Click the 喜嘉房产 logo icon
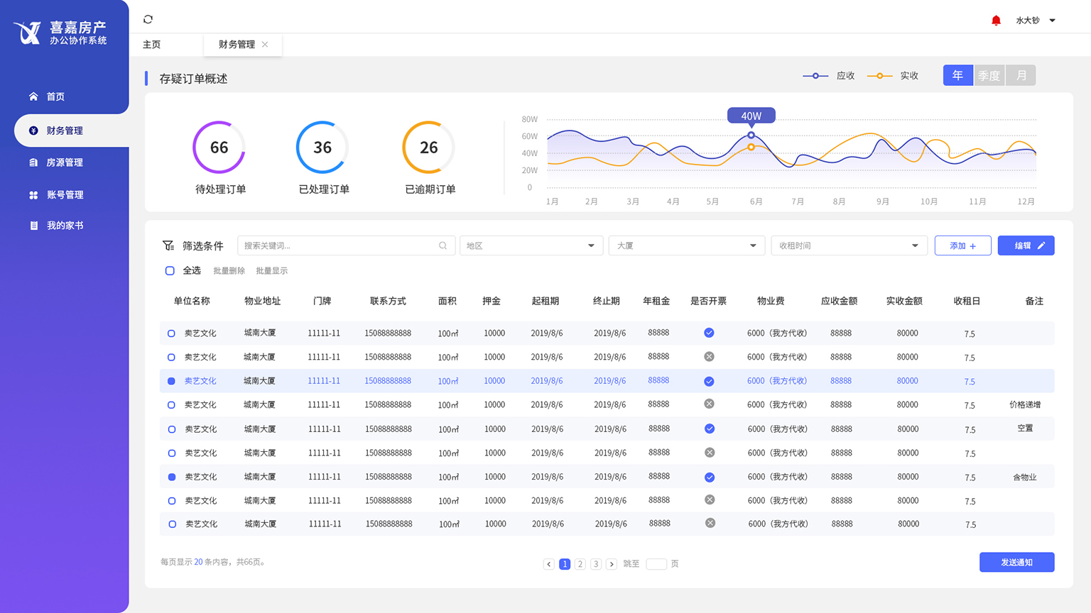Image resolution: width=1091 pixels, height=613 pixels. [28, 33]
